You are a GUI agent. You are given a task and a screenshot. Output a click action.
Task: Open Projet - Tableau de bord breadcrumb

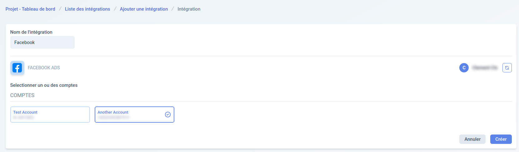tap(30, 9)
